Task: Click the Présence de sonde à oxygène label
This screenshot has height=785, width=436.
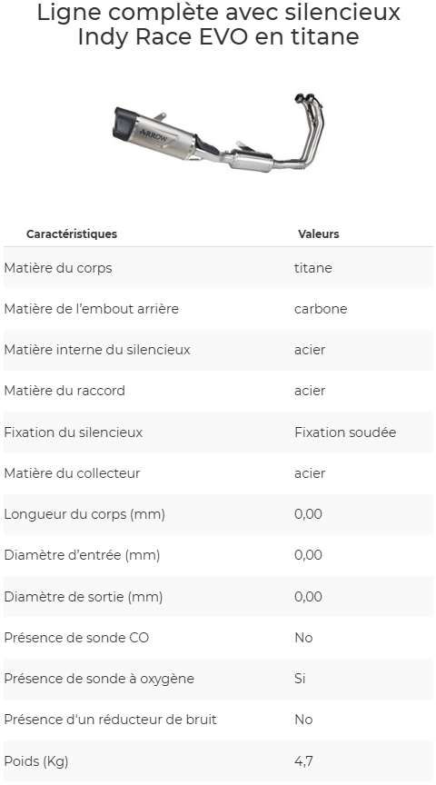Action: (99, 679)
